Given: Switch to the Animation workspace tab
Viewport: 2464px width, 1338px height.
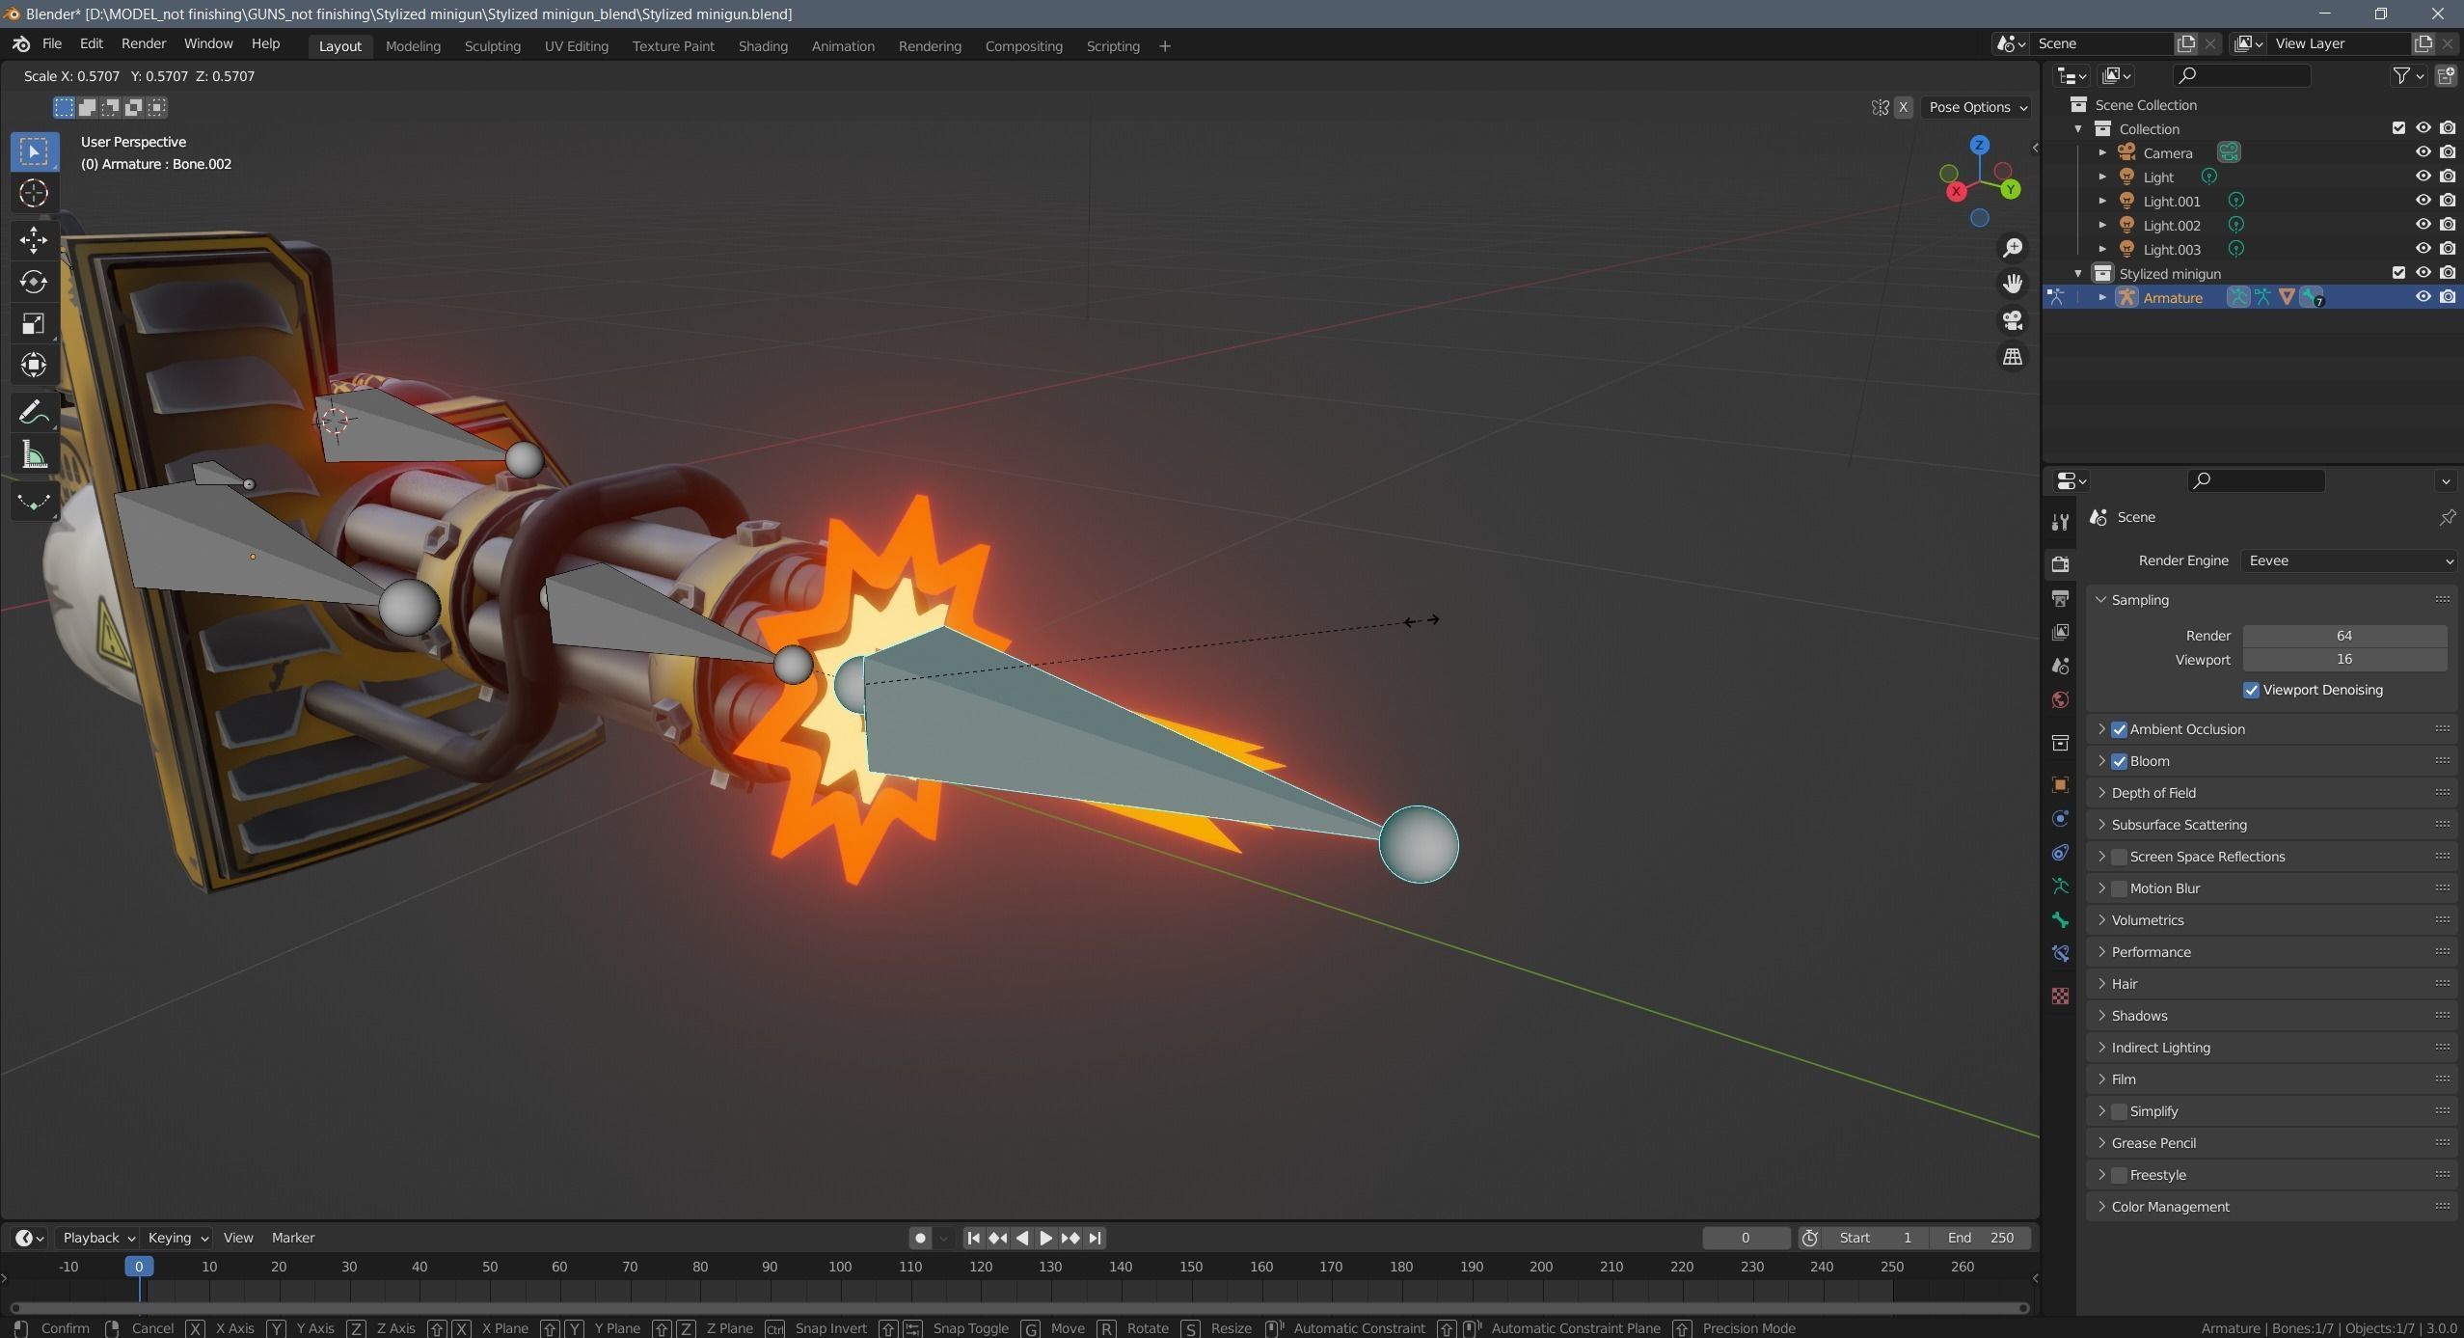Looking at the screenshot, I should (x=843, y=46).
